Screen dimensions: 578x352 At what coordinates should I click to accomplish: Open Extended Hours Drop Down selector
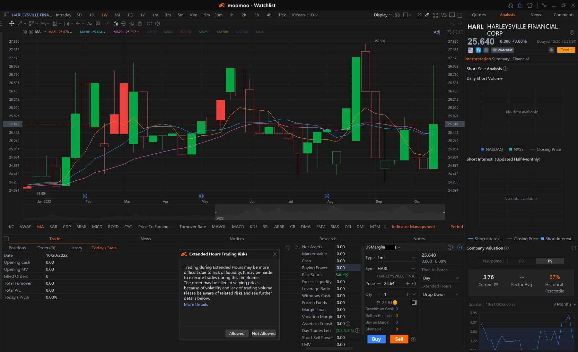441,295
